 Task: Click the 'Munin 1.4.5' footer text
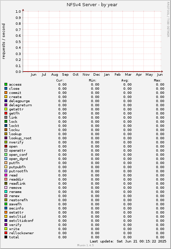point(85,245)
